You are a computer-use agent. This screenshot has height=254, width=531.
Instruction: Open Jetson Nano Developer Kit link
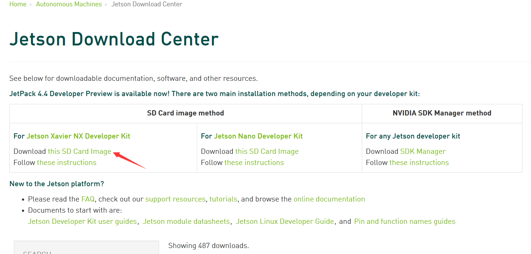point(258,136)
